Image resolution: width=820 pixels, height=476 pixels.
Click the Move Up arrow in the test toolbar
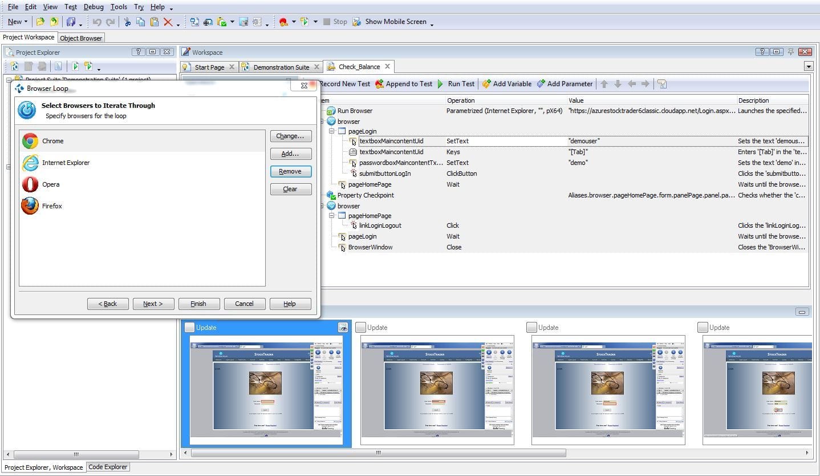tap(604, 84)
